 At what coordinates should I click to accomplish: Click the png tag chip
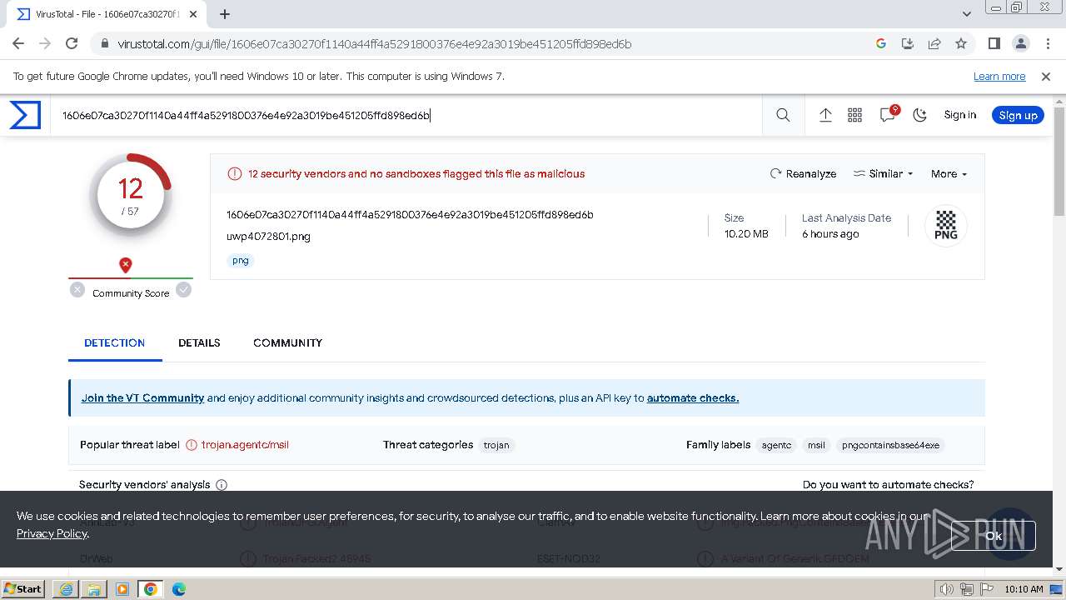pos(241,261)
